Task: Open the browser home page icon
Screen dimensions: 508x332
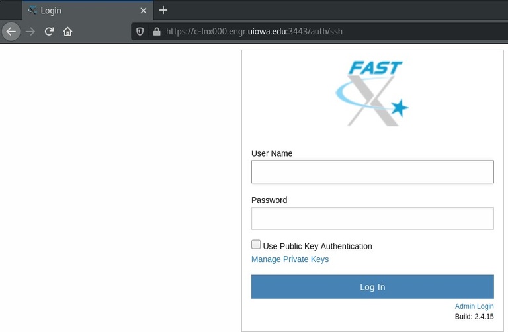Action: [x=67, y=31]
